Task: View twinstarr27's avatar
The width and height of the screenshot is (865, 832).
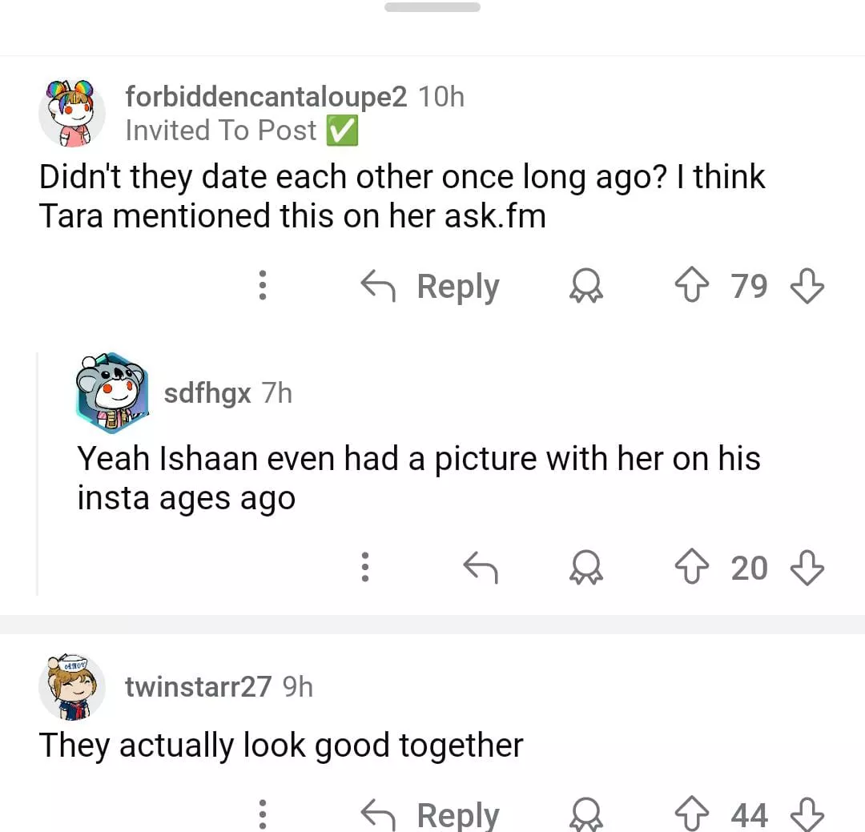Action: point(72,687)
